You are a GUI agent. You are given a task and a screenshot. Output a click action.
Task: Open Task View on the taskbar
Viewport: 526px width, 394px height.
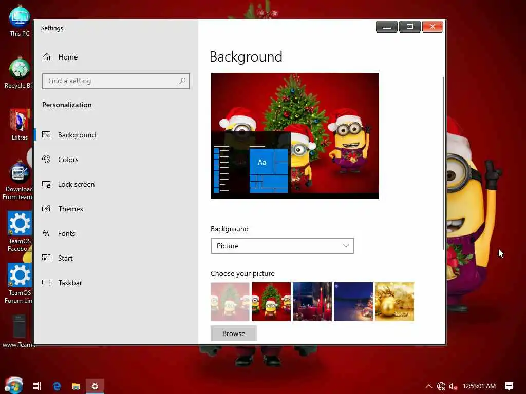point(37,386)
